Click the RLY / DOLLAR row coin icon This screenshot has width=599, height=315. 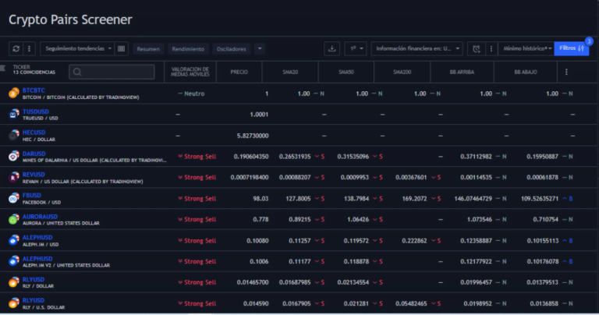(14, 282)
